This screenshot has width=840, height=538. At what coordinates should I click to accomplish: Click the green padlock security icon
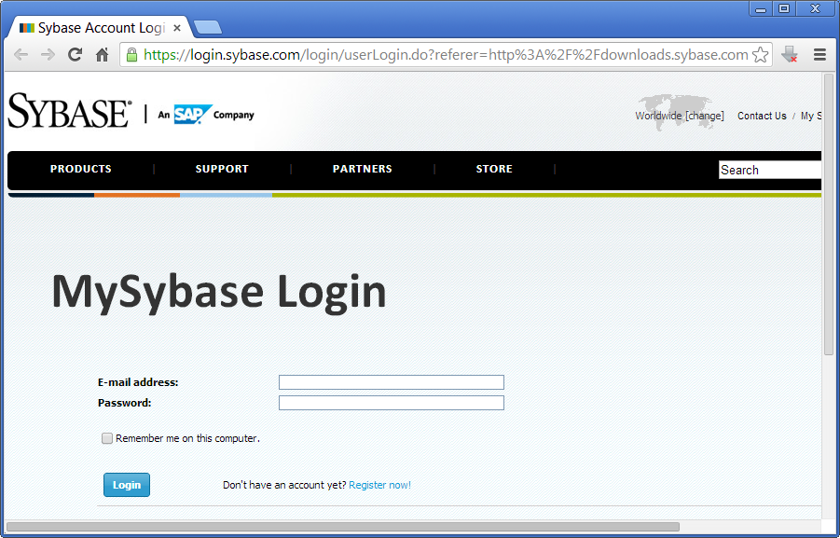131,55
